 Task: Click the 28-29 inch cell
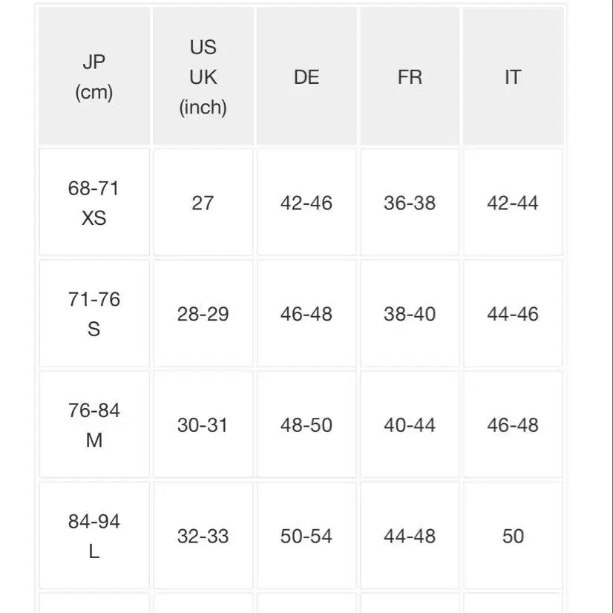pyautogui.click(x=203, y=313)
